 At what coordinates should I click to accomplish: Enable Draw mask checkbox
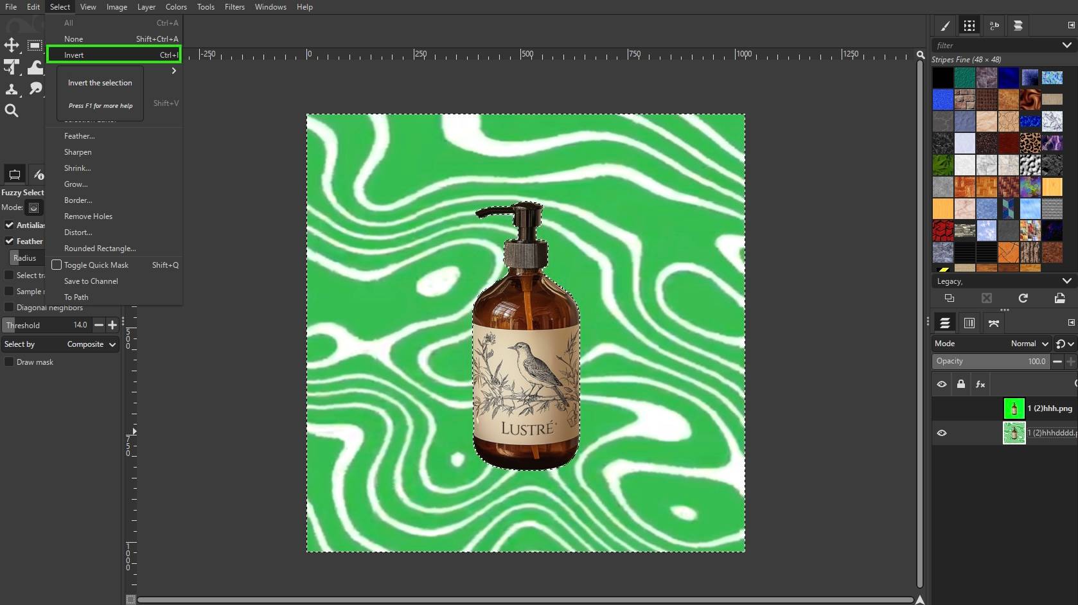click(x=10, y=362)
